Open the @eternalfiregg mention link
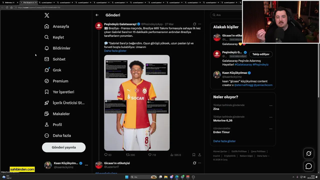Screen dimensions: 320x180 click(243, 85)
